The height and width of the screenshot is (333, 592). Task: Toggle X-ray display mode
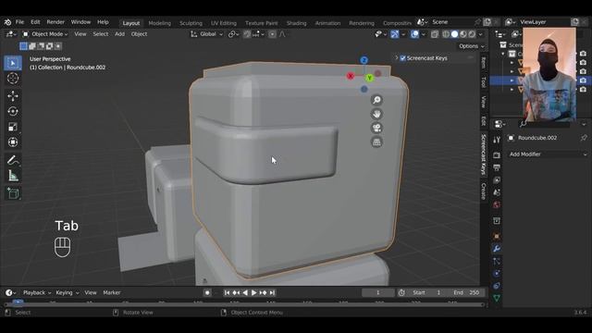(x=435, y=34)
